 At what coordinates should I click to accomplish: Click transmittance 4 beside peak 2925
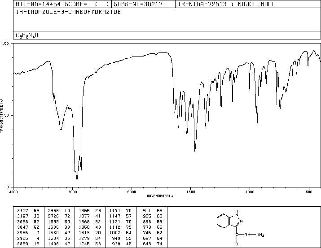coord(38,239)
